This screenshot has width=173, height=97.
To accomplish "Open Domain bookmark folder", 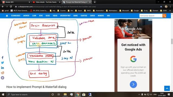I will pyautogui.click(x=154, y=11).
